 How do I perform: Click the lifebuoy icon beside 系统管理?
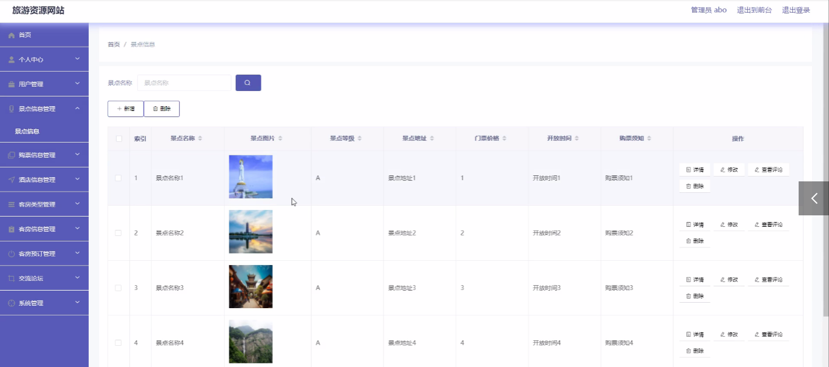coord(12,303)
